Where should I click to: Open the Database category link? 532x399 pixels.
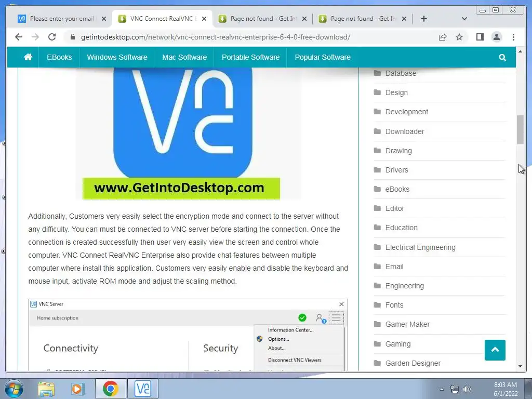click(x=401, y=73)
